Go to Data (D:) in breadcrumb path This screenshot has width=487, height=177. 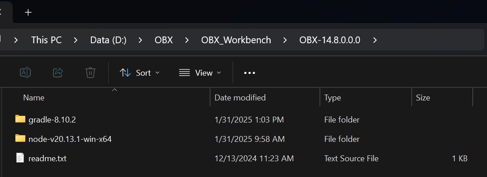pyautogui.click(x=108, y=40)
